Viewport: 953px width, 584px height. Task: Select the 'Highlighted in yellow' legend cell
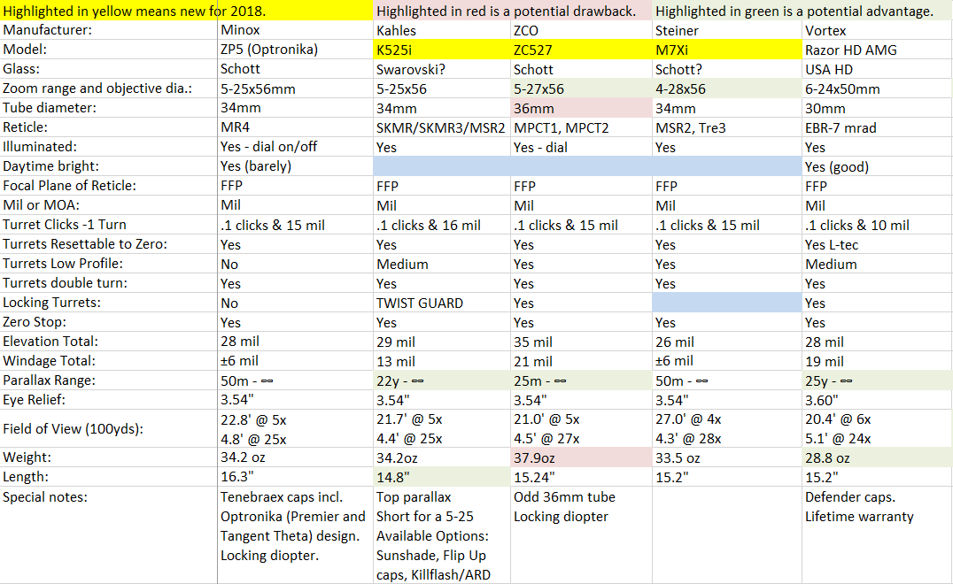(186, 12)
